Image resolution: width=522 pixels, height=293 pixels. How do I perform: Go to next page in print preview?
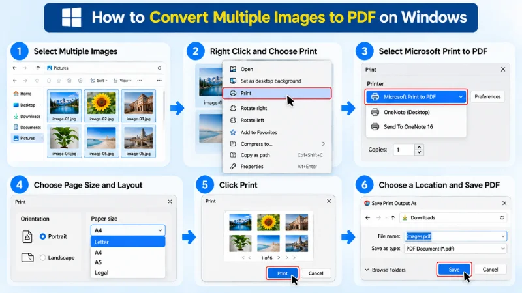(x=279, y=258)
